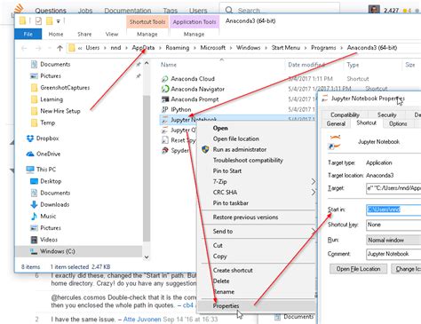
Task: Choose Open file location menu entry
Action: tap(236, 138)
